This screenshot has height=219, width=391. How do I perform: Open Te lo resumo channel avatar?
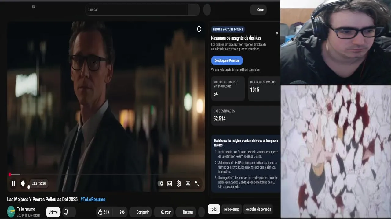tap(11, 212)
